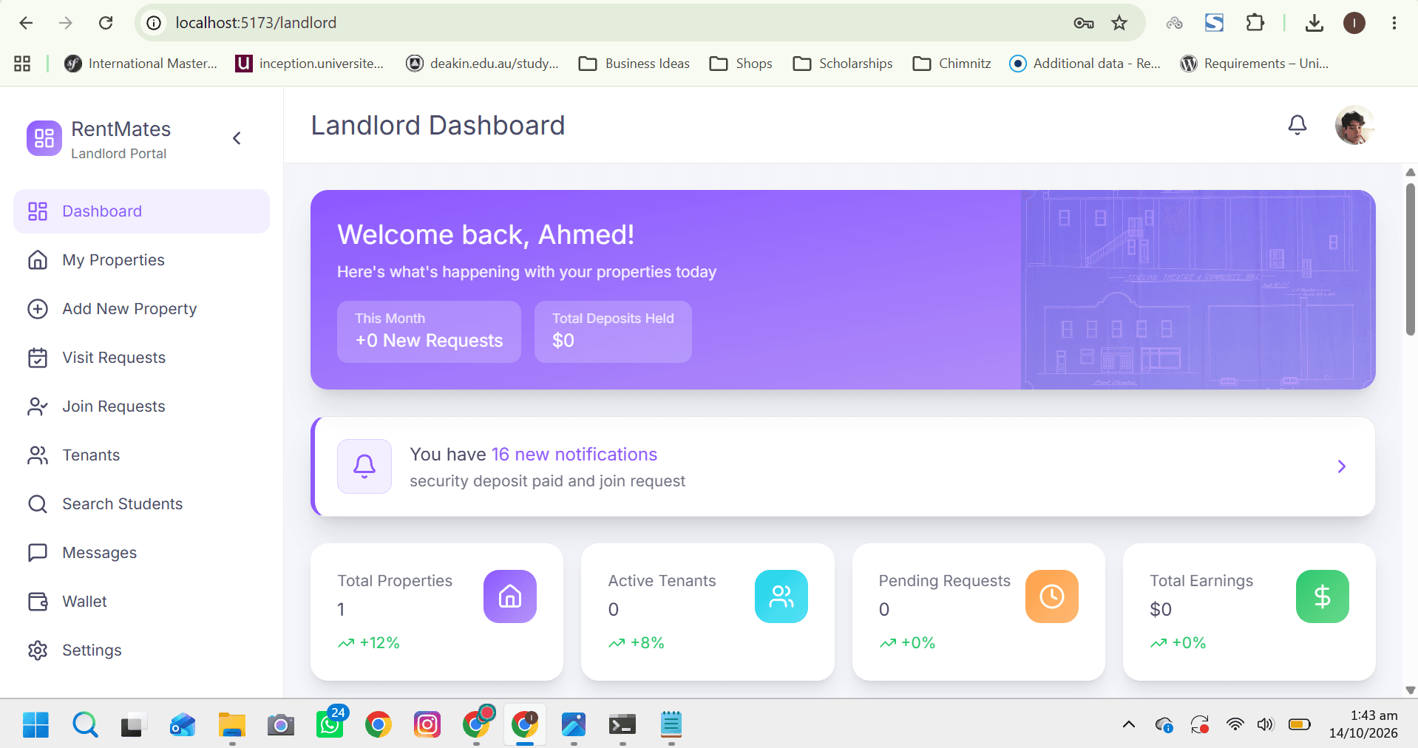
Task: Select Visit Requests in the sidebar
Action: 141,358
